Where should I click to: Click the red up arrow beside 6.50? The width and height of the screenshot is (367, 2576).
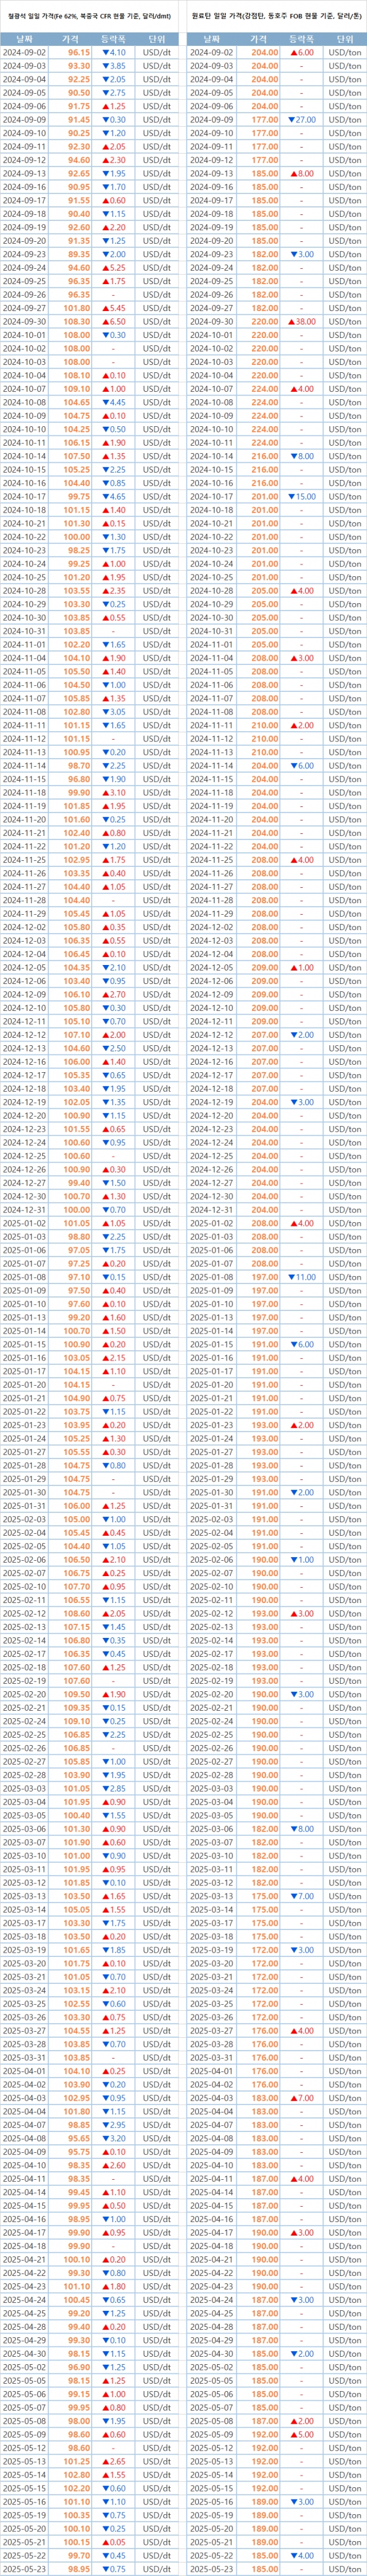click(x=105, y=322)
